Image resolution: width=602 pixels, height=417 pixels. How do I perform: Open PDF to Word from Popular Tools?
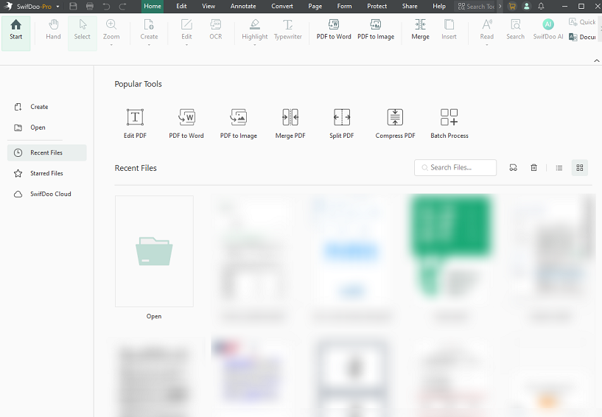click(186, 124)
